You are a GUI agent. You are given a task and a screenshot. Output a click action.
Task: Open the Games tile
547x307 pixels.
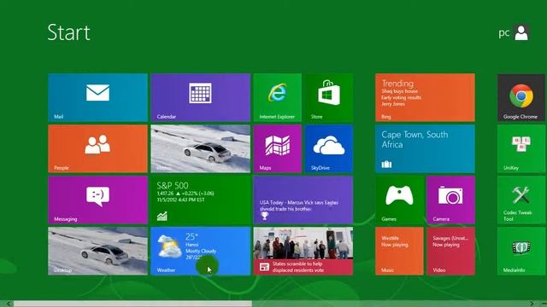coord(399,200)
